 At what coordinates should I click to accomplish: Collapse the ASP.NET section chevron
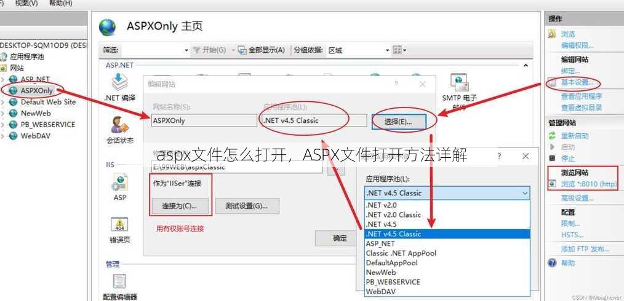click(x=526, y=66)
